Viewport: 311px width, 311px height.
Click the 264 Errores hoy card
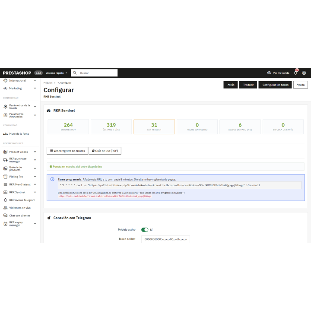[68, 127]
